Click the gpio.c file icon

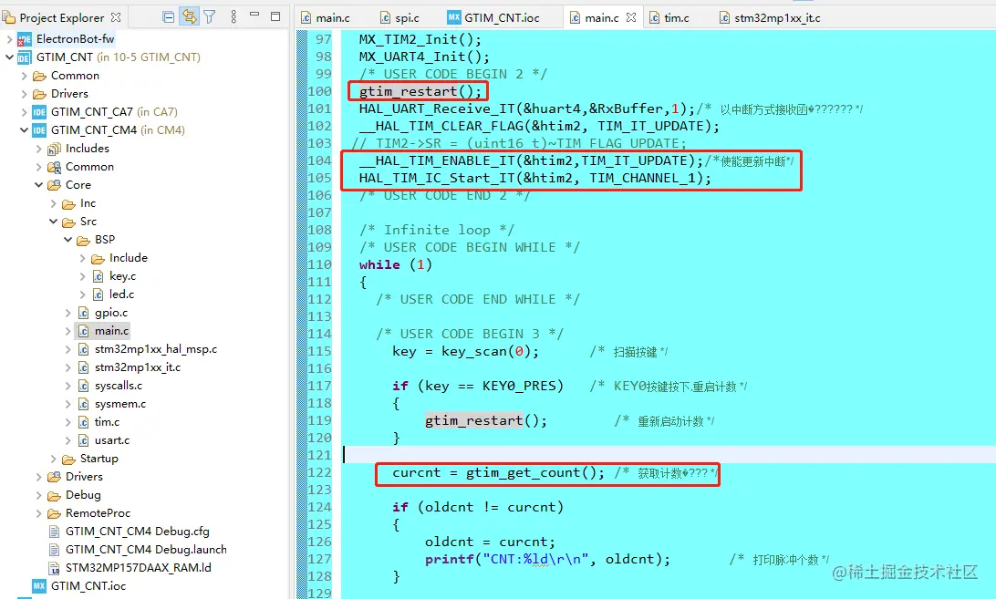[83, 313]
